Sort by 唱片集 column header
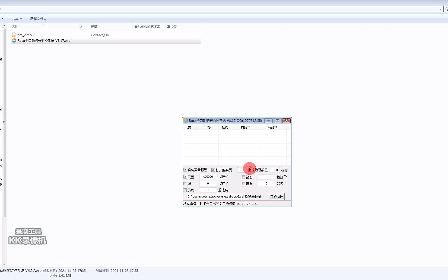448x280 pixels. click(x=183, y=27)
